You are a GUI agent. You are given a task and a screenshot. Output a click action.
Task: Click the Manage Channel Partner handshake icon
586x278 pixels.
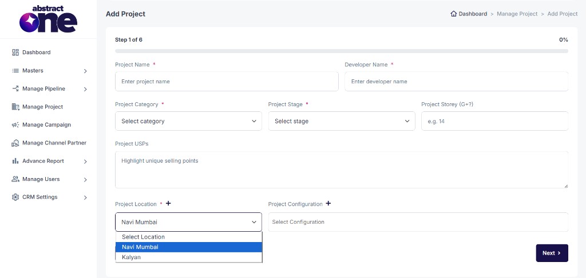(x=15, y=143)
